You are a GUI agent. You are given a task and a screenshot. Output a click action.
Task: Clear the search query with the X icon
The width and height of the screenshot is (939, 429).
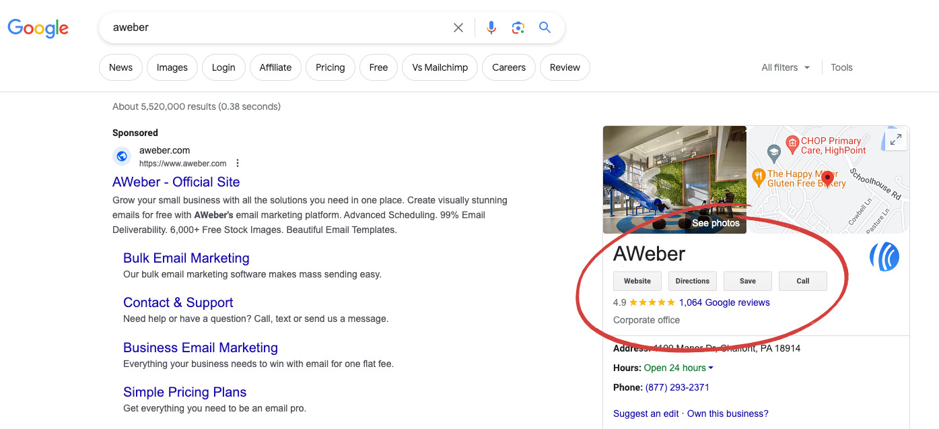[x=458, y=27]
